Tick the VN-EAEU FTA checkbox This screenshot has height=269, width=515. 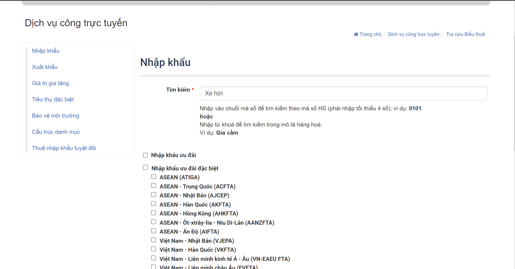(x=154, y=258)
